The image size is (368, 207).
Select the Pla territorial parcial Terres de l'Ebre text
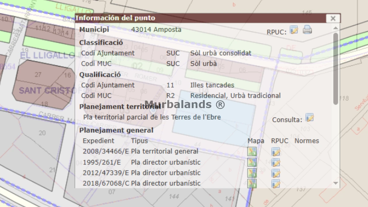(x=152, y=117)
